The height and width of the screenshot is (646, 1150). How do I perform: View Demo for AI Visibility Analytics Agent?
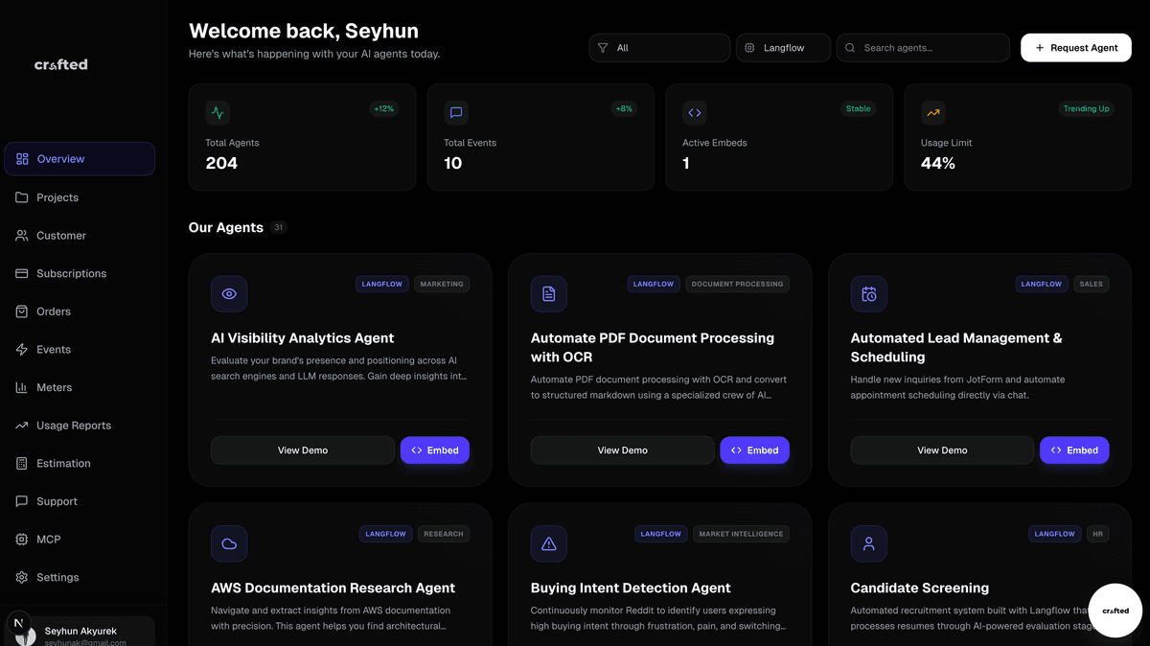[x=302, y=450]
